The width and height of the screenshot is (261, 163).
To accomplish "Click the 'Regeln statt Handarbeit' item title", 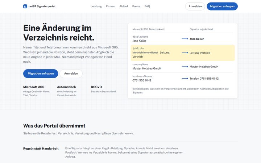I will [41, 149].
